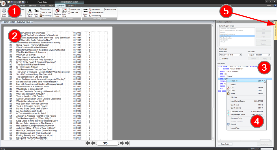Choose Delete from the context menu

246,84
